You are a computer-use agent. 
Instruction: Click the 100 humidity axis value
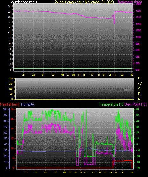5,109
